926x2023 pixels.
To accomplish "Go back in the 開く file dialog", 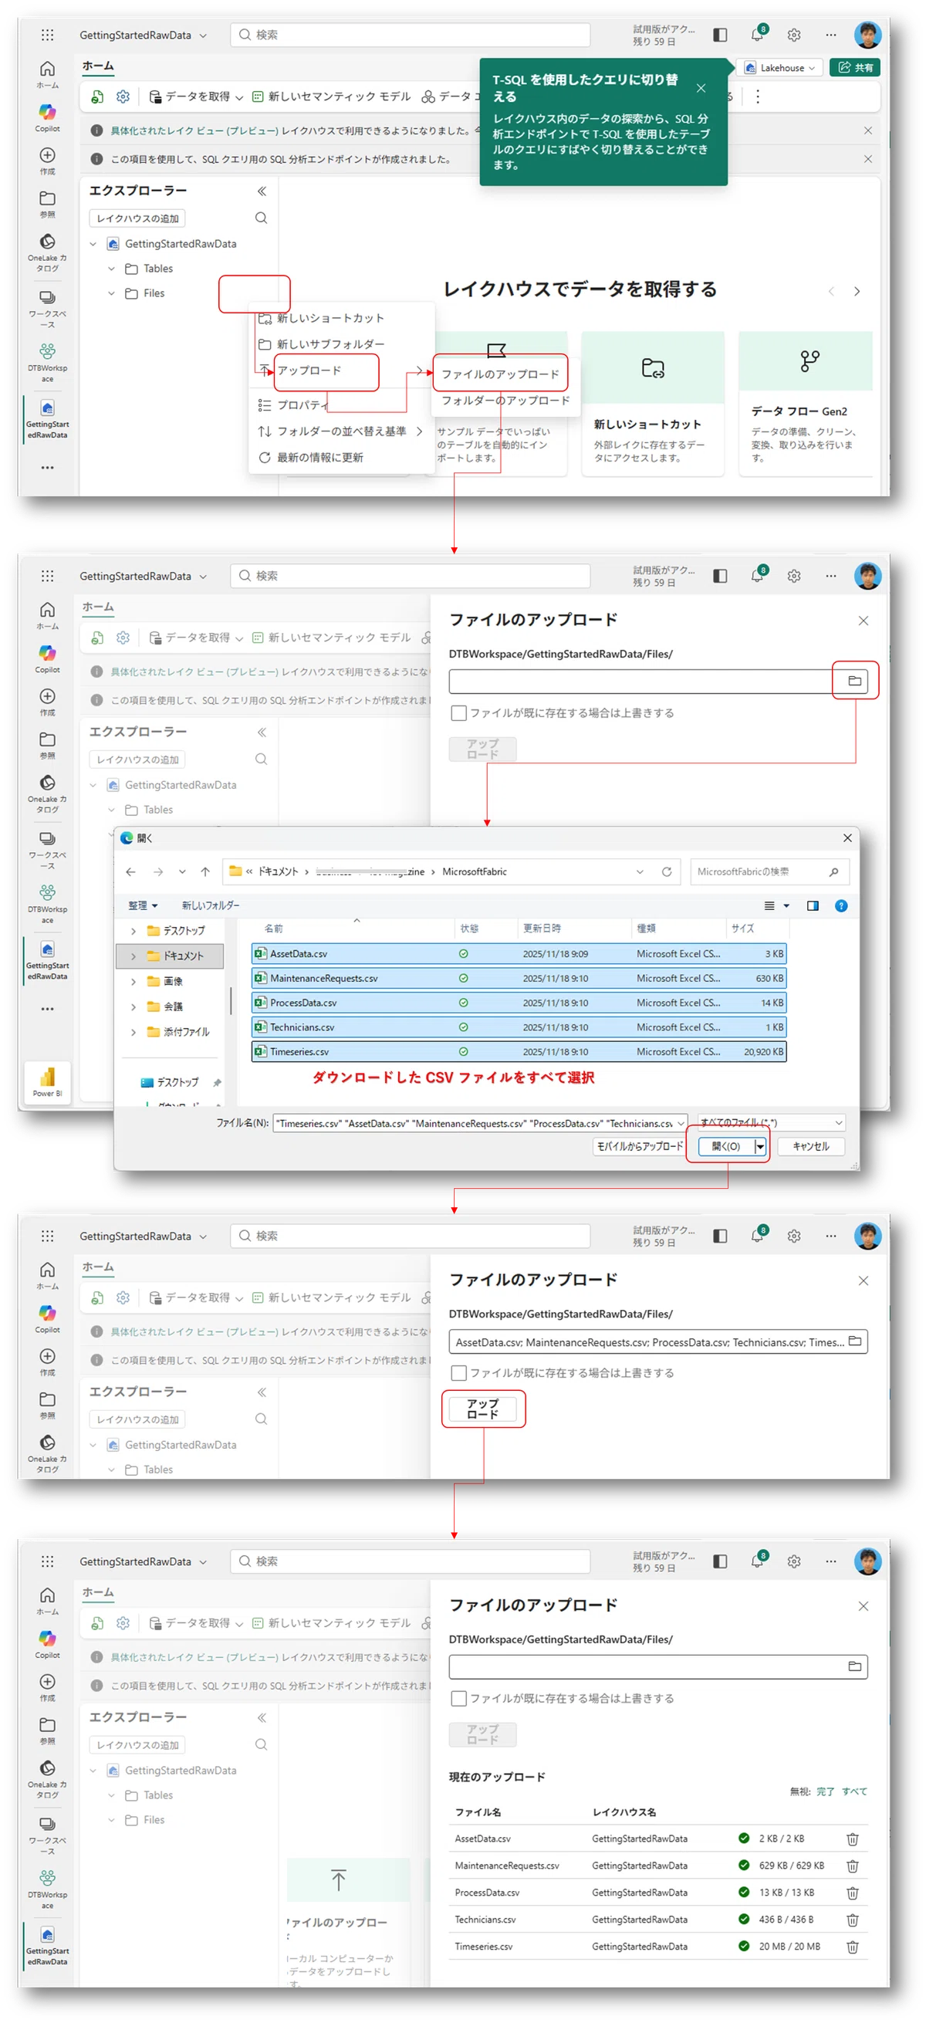I will 130,871.
